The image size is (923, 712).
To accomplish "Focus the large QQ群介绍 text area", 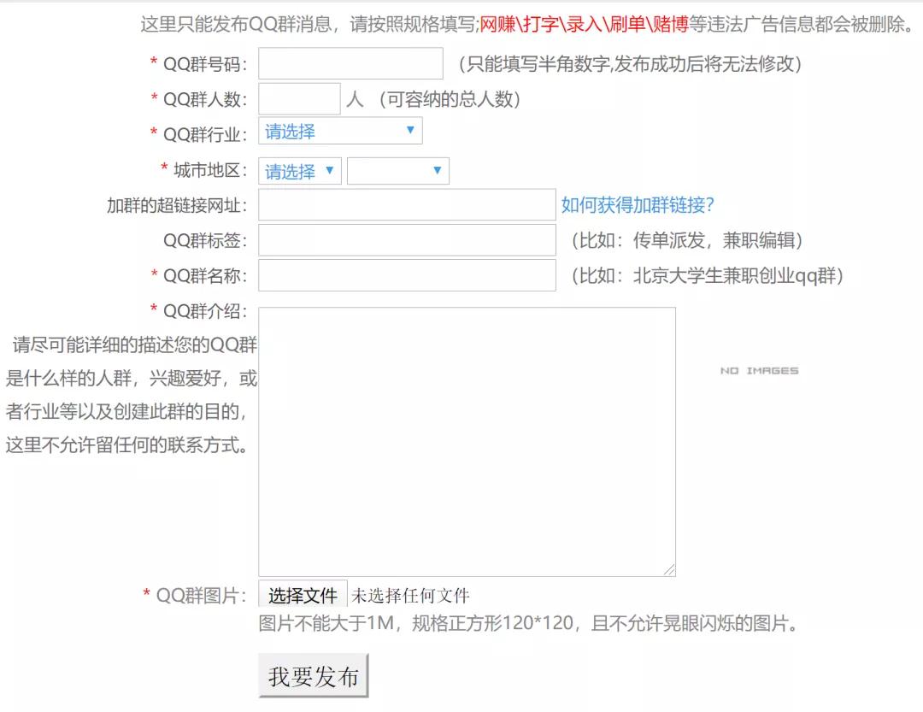I will click(x=467, y=440).
